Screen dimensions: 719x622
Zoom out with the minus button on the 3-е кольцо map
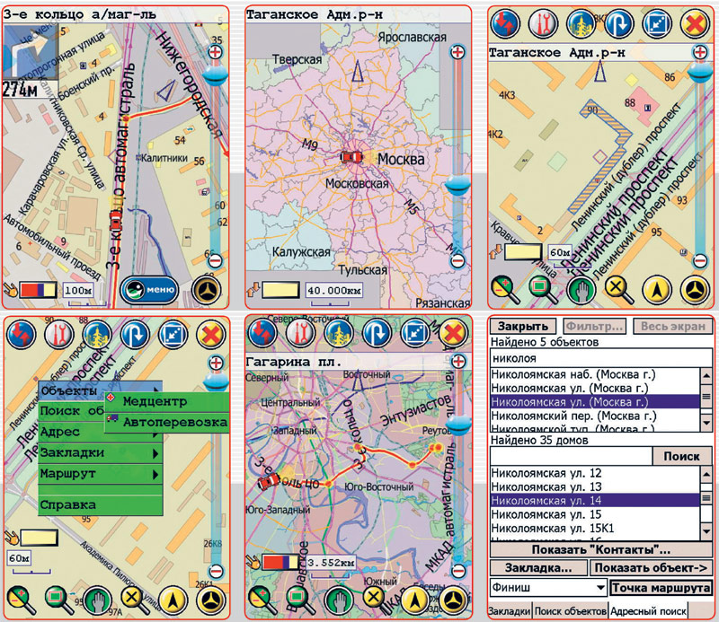pos(215,261)
